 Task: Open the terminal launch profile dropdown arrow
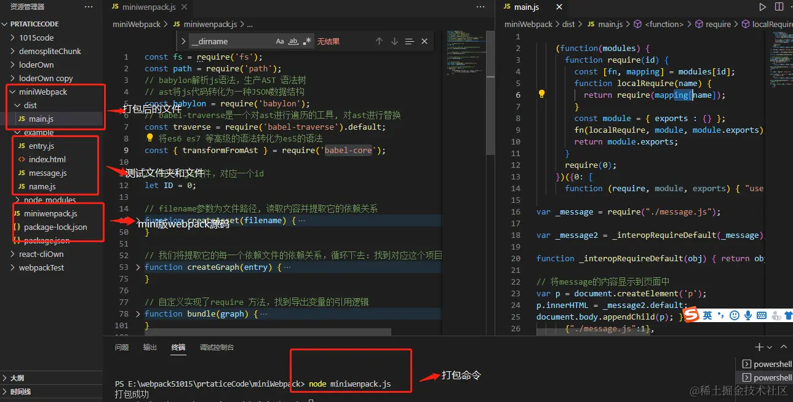769,347
